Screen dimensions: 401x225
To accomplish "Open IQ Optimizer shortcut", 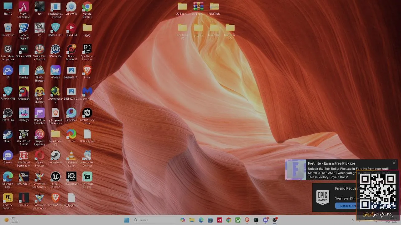I will pyautogui.click(x=71, y=178).
